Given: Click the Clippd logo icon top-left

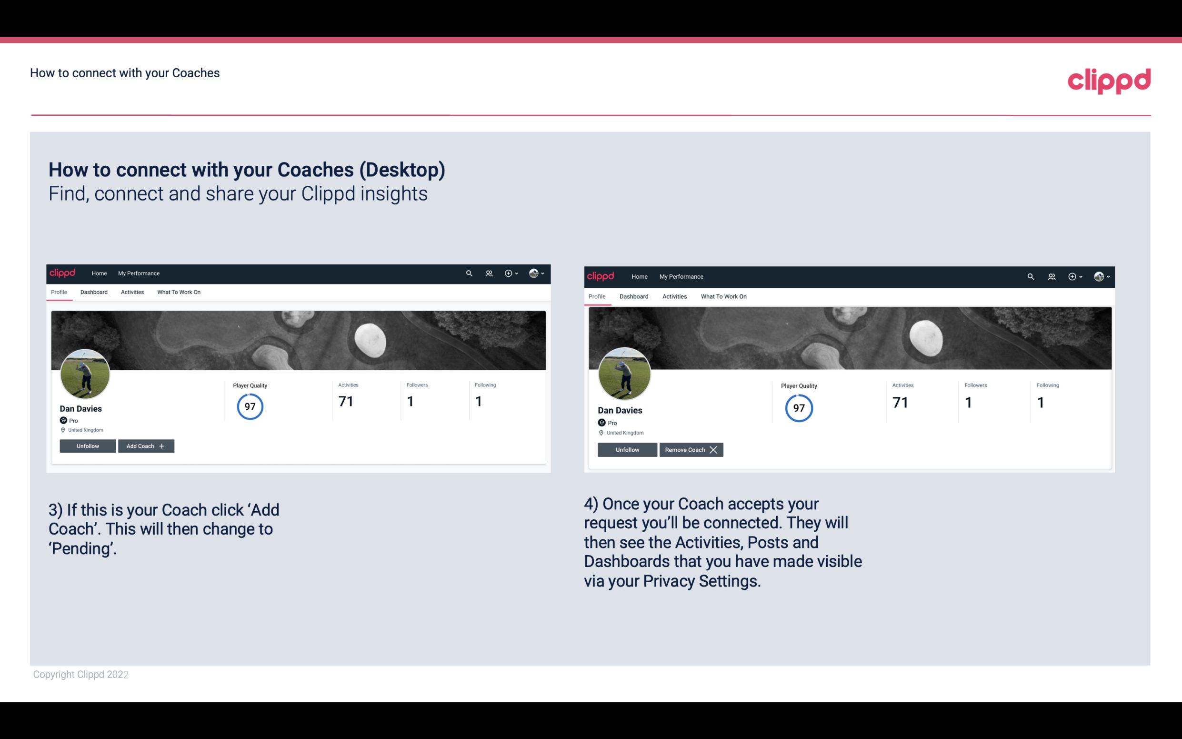Looking at the screenshot, I should 64,273.
